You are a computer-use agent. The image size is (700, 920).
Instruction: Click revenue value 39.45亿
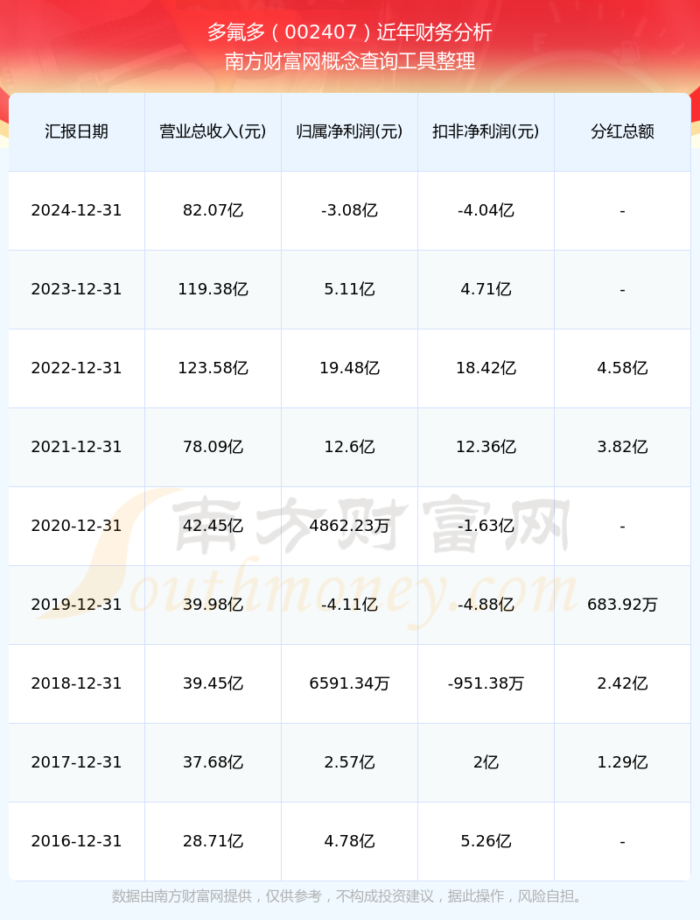213,683
